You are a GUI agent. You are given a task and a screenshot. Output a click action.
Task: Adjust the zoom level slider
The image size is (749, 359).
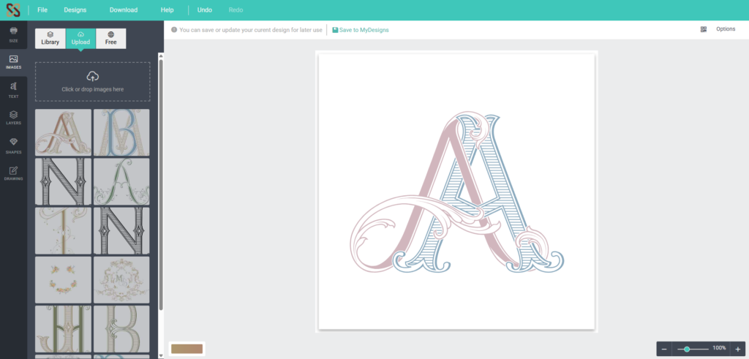[687, 349]
